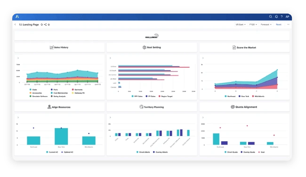Toggle the Swing Analysis legend entry
Viewport: 306px width, 177px height.
(x=58, y=96)
